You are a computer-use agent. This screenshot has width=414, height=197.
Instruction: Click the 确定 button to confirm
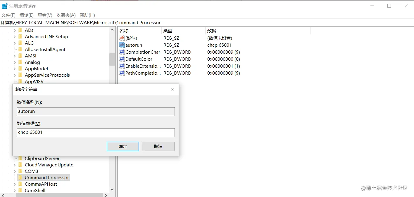click(x=123, y=146)
